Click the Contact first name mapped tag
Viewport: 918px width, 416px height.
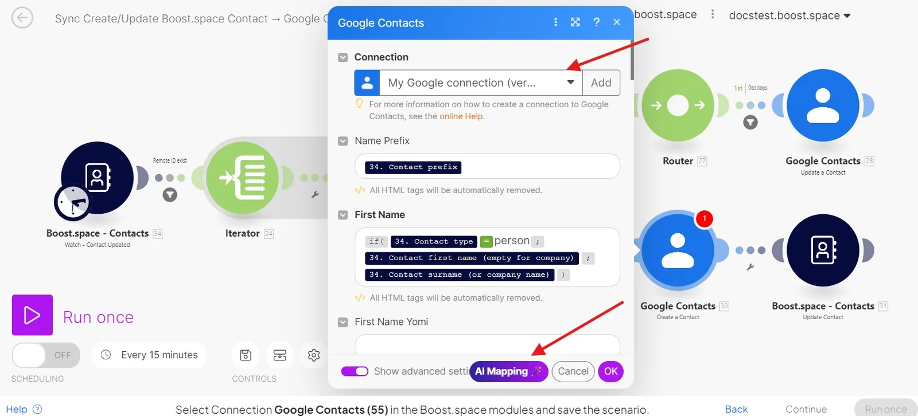coord(472,258)
